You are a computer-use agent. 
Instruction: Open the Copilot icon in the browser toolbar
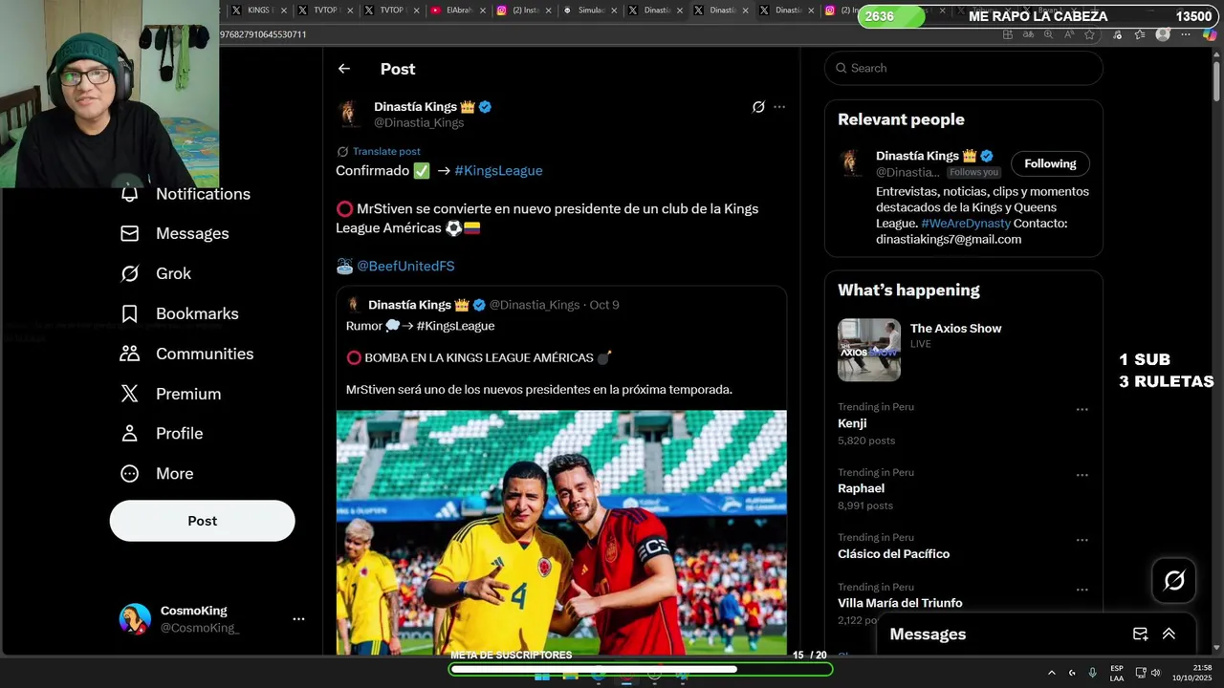pyautogui.click(x=1208, y=34)
